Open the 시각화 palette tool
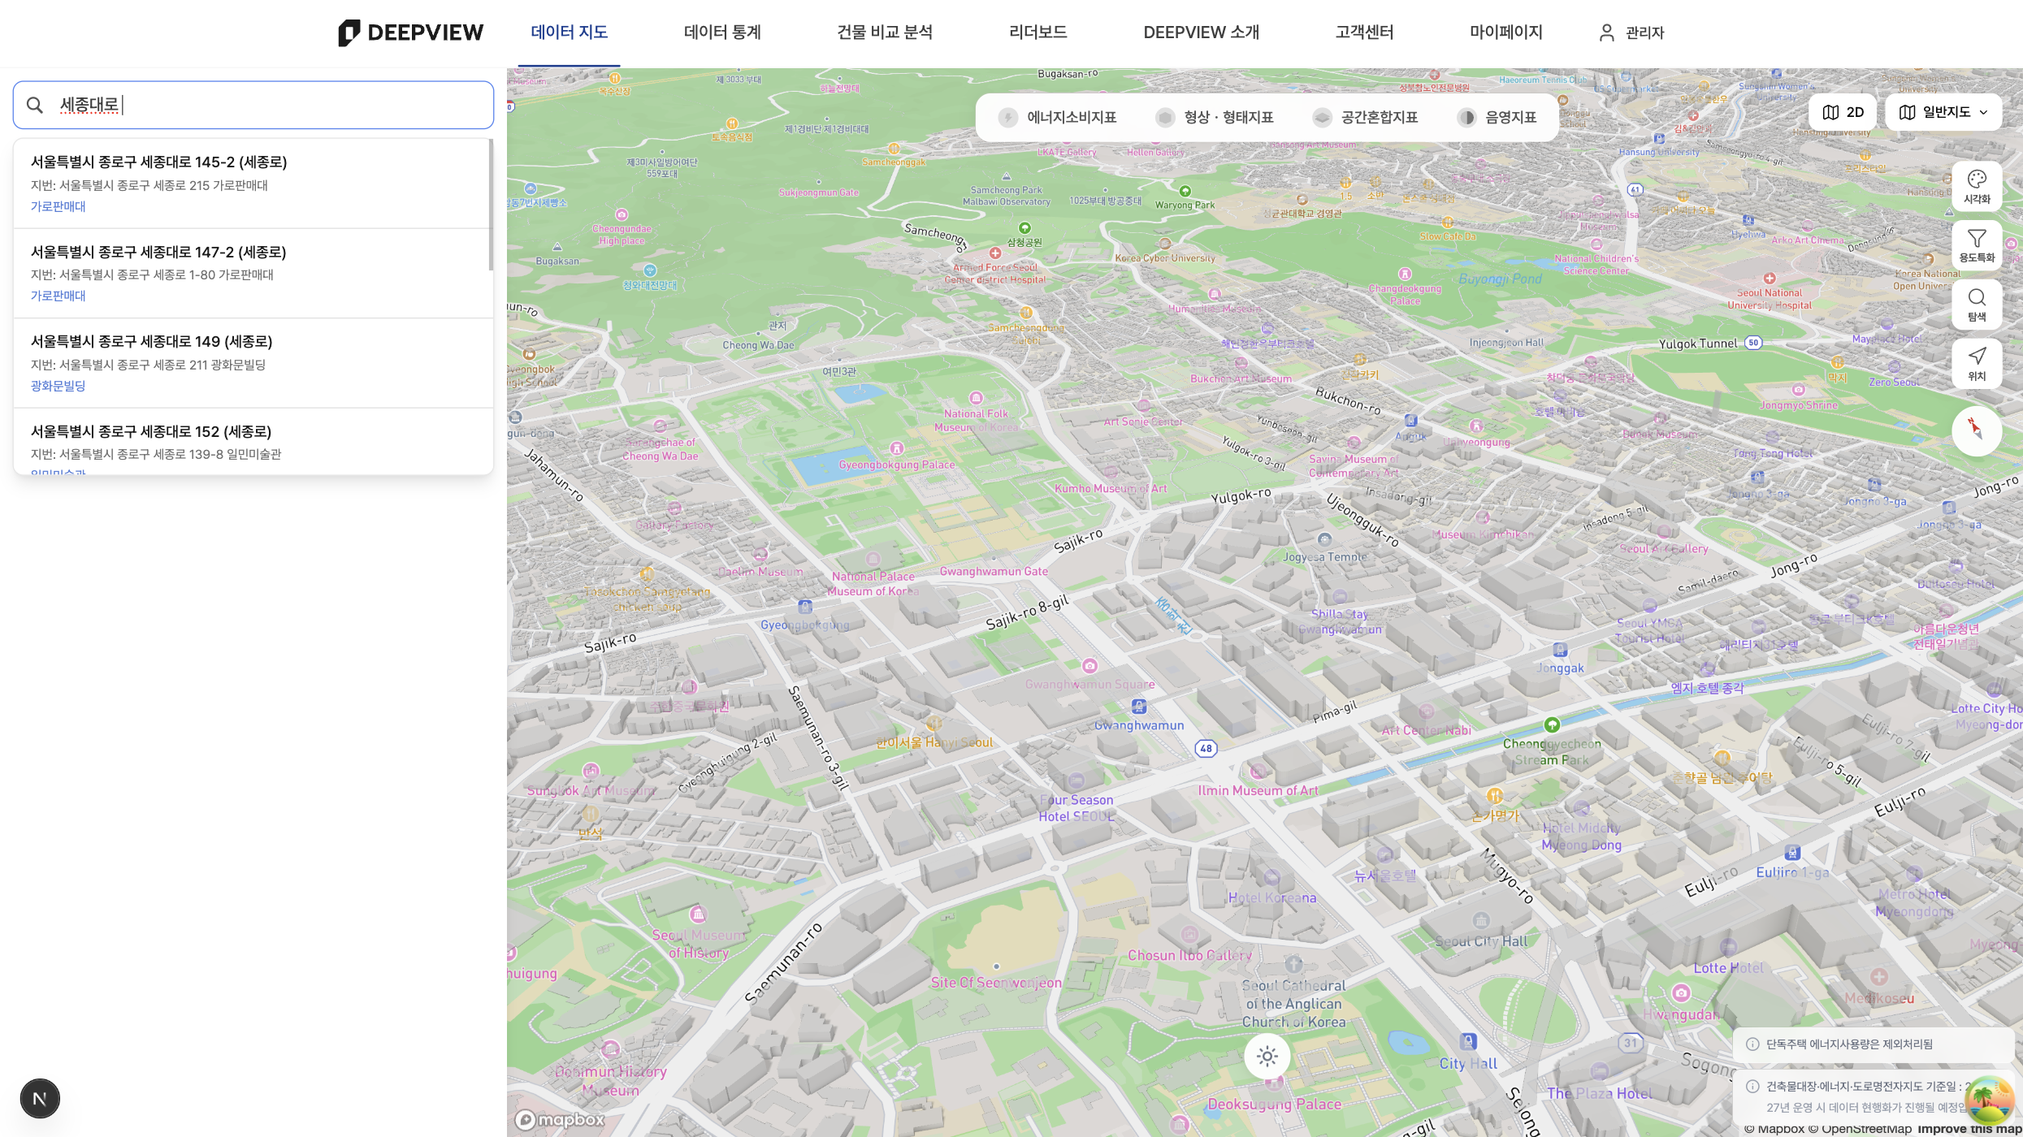This screenshot has width=2023, height=1137. [x=1977, y=187]
